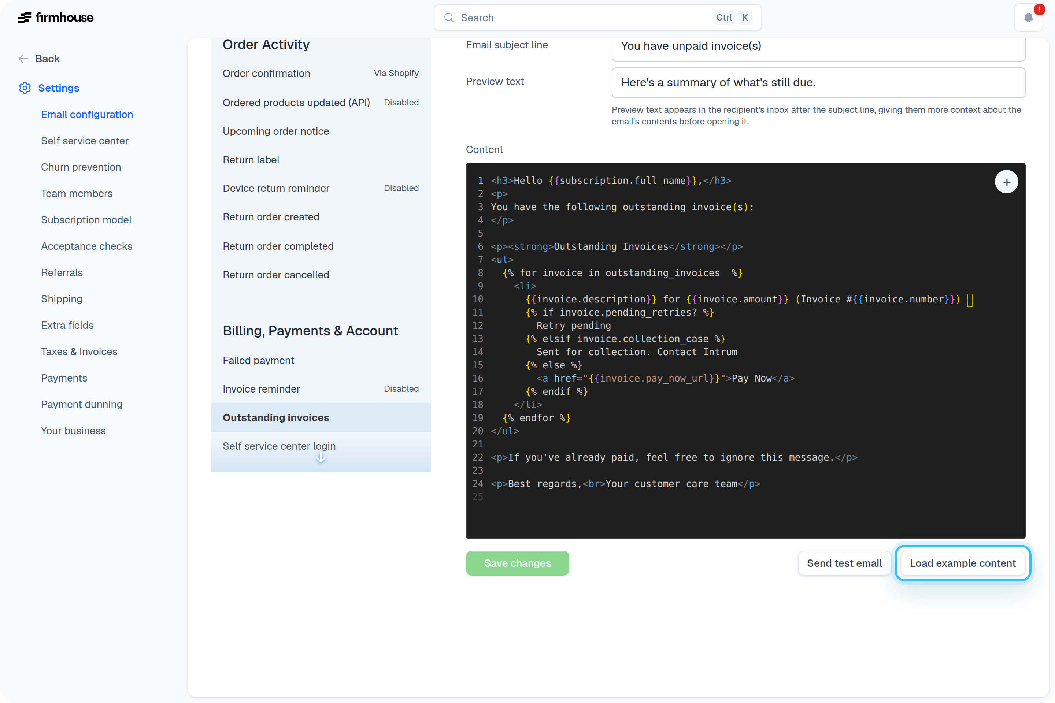Click Save changes button
Image resolution: width=1055 pixels, height=703 pixels.
(x=517, y=563)
